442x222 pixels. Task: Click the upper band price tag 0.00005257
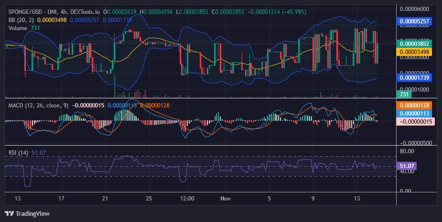point(414,21)
